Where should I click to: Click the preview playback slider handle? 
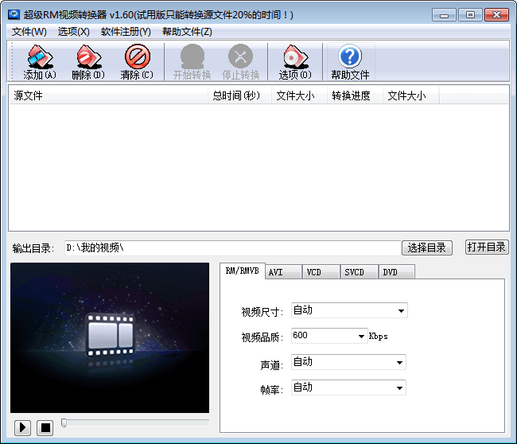pyautogui.click(x=64, y=423)
